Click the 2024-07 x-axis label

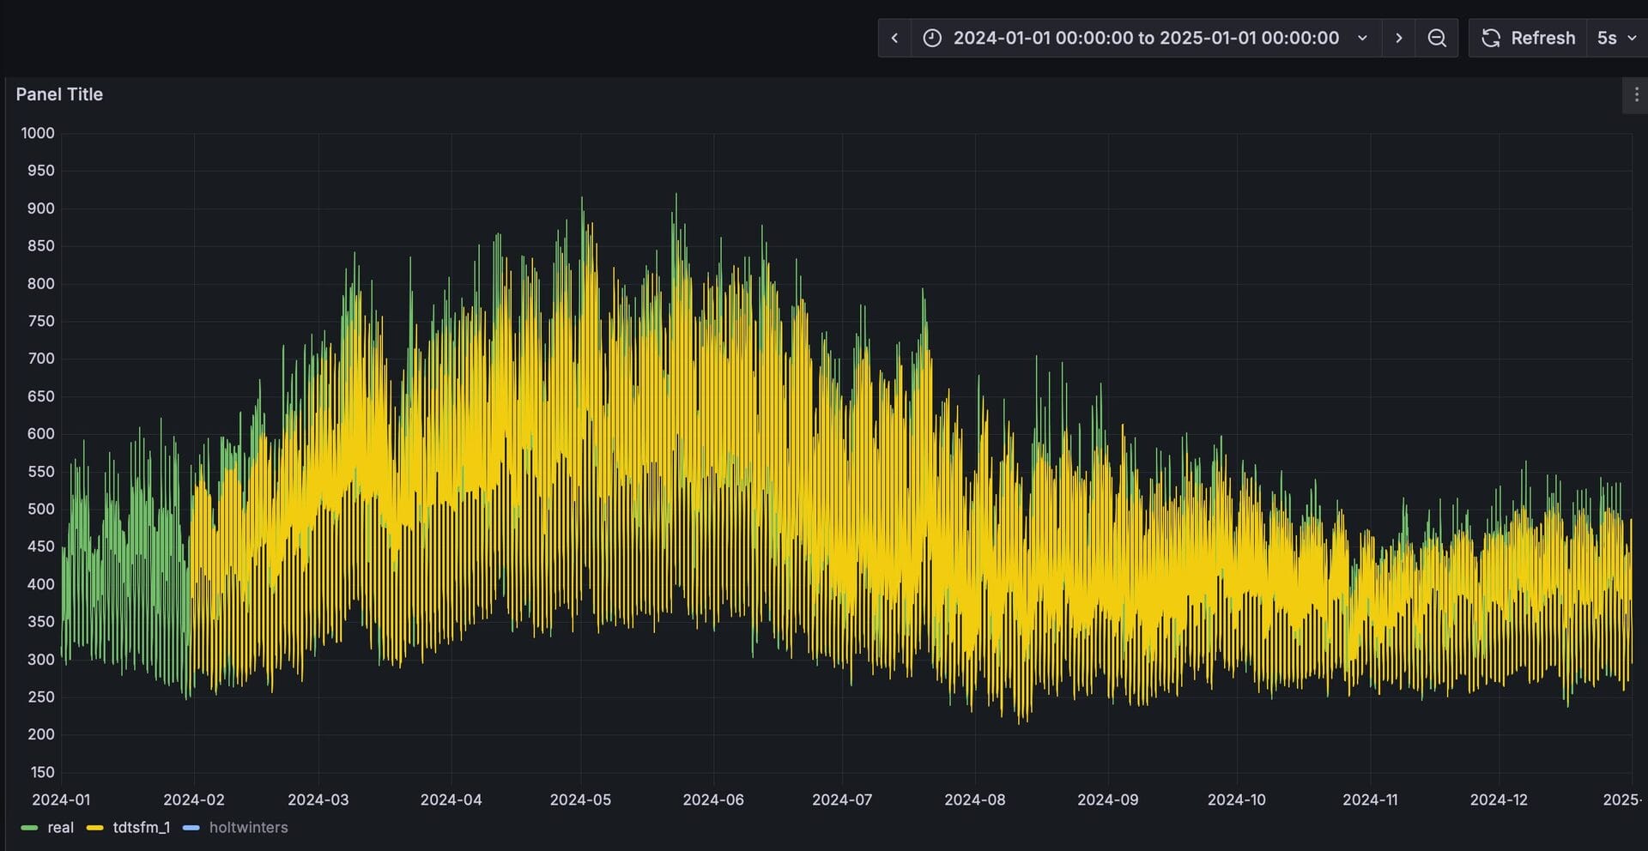842,800
